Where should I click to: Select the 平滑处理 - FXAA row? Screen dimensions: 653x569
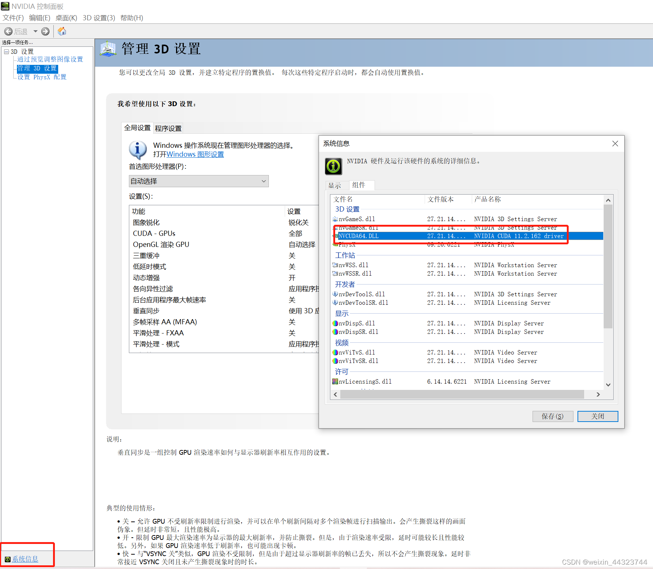(224, 333)
